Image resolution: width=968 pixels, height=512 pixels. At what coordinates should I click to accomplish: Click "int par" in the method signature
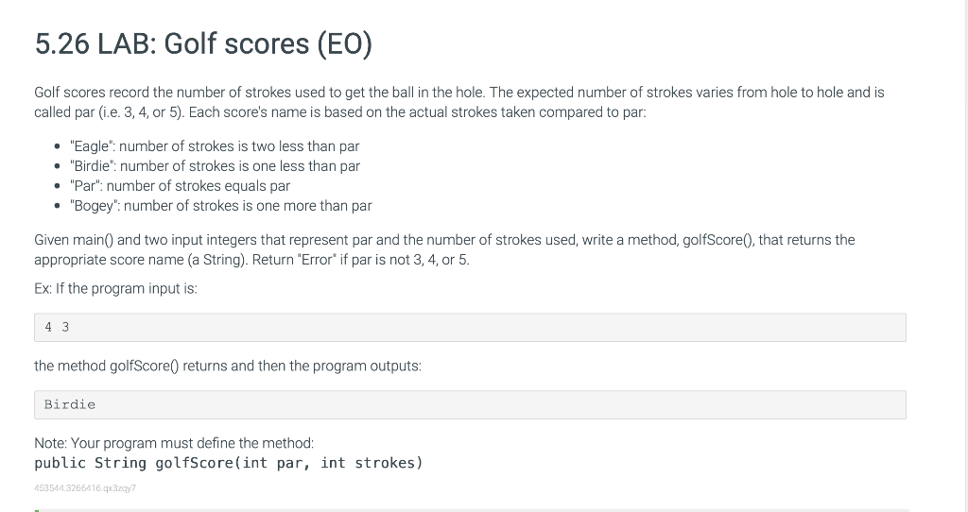tap(274, 463)
